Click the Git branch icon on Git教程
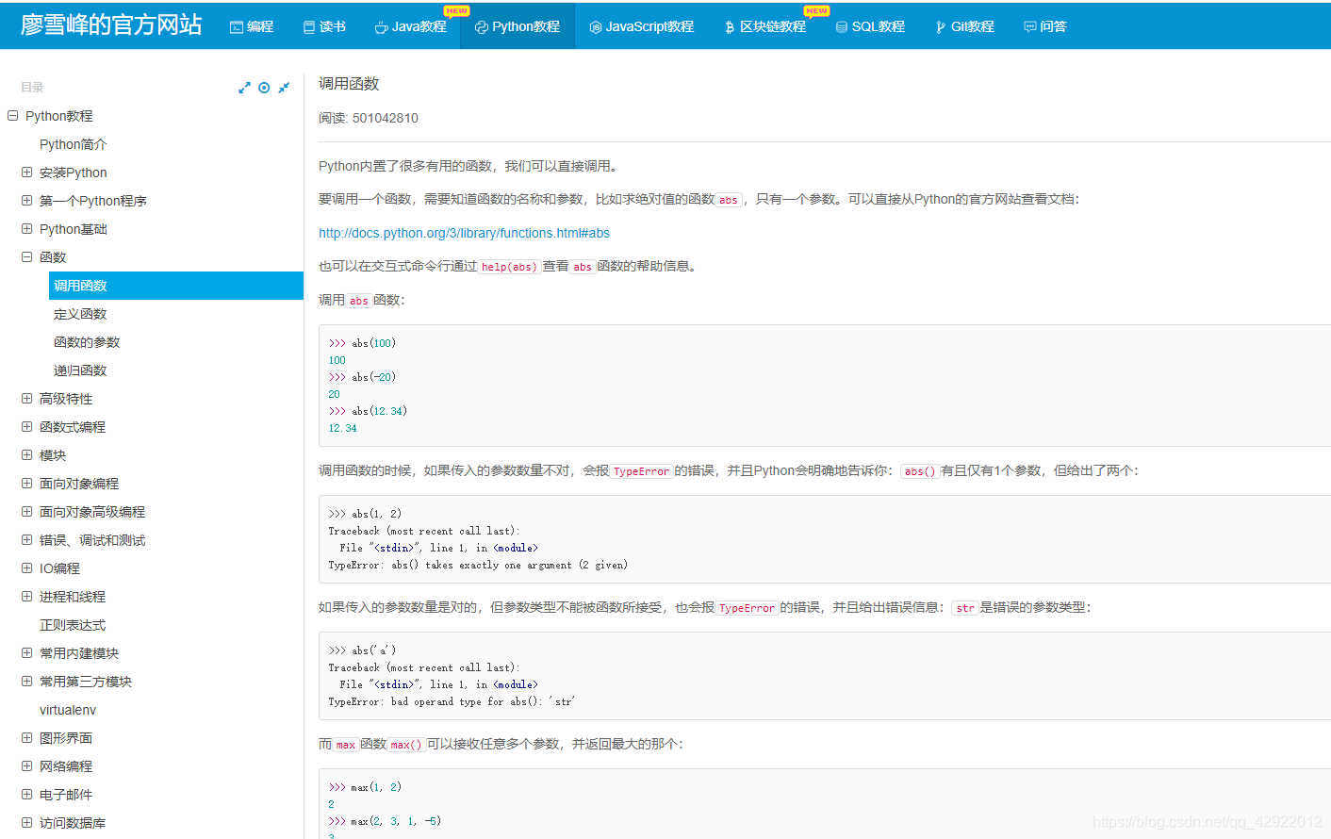Viewport: 1331px width, 839px height. [x=939, y=26]
